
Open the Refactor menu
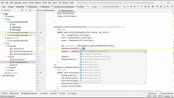click(x=38, y=3)
